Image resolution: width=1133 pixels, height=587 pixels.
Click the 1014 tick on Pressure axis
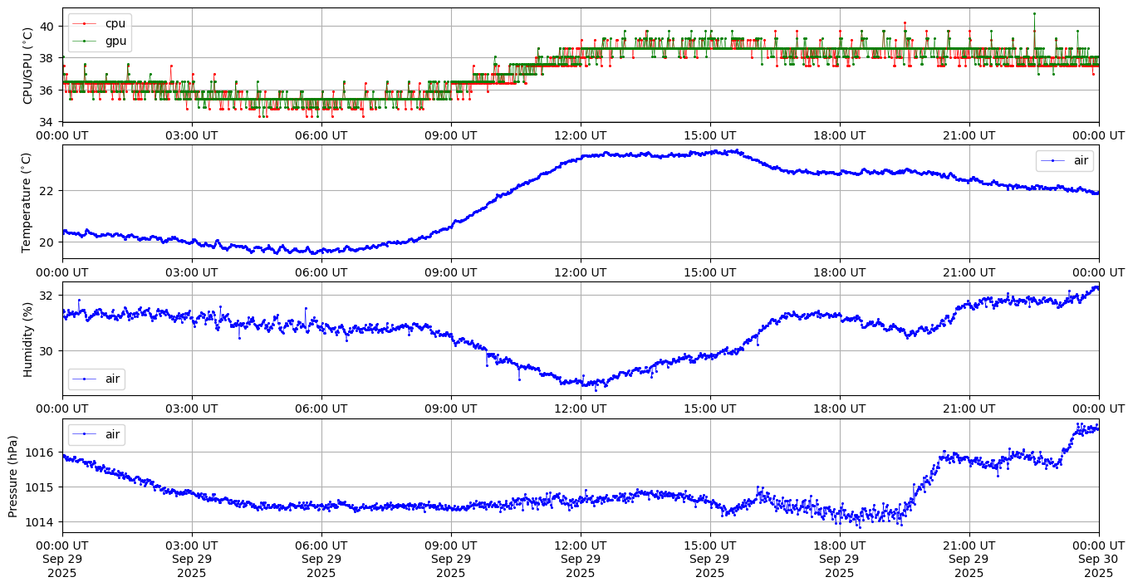coord(41,522)
